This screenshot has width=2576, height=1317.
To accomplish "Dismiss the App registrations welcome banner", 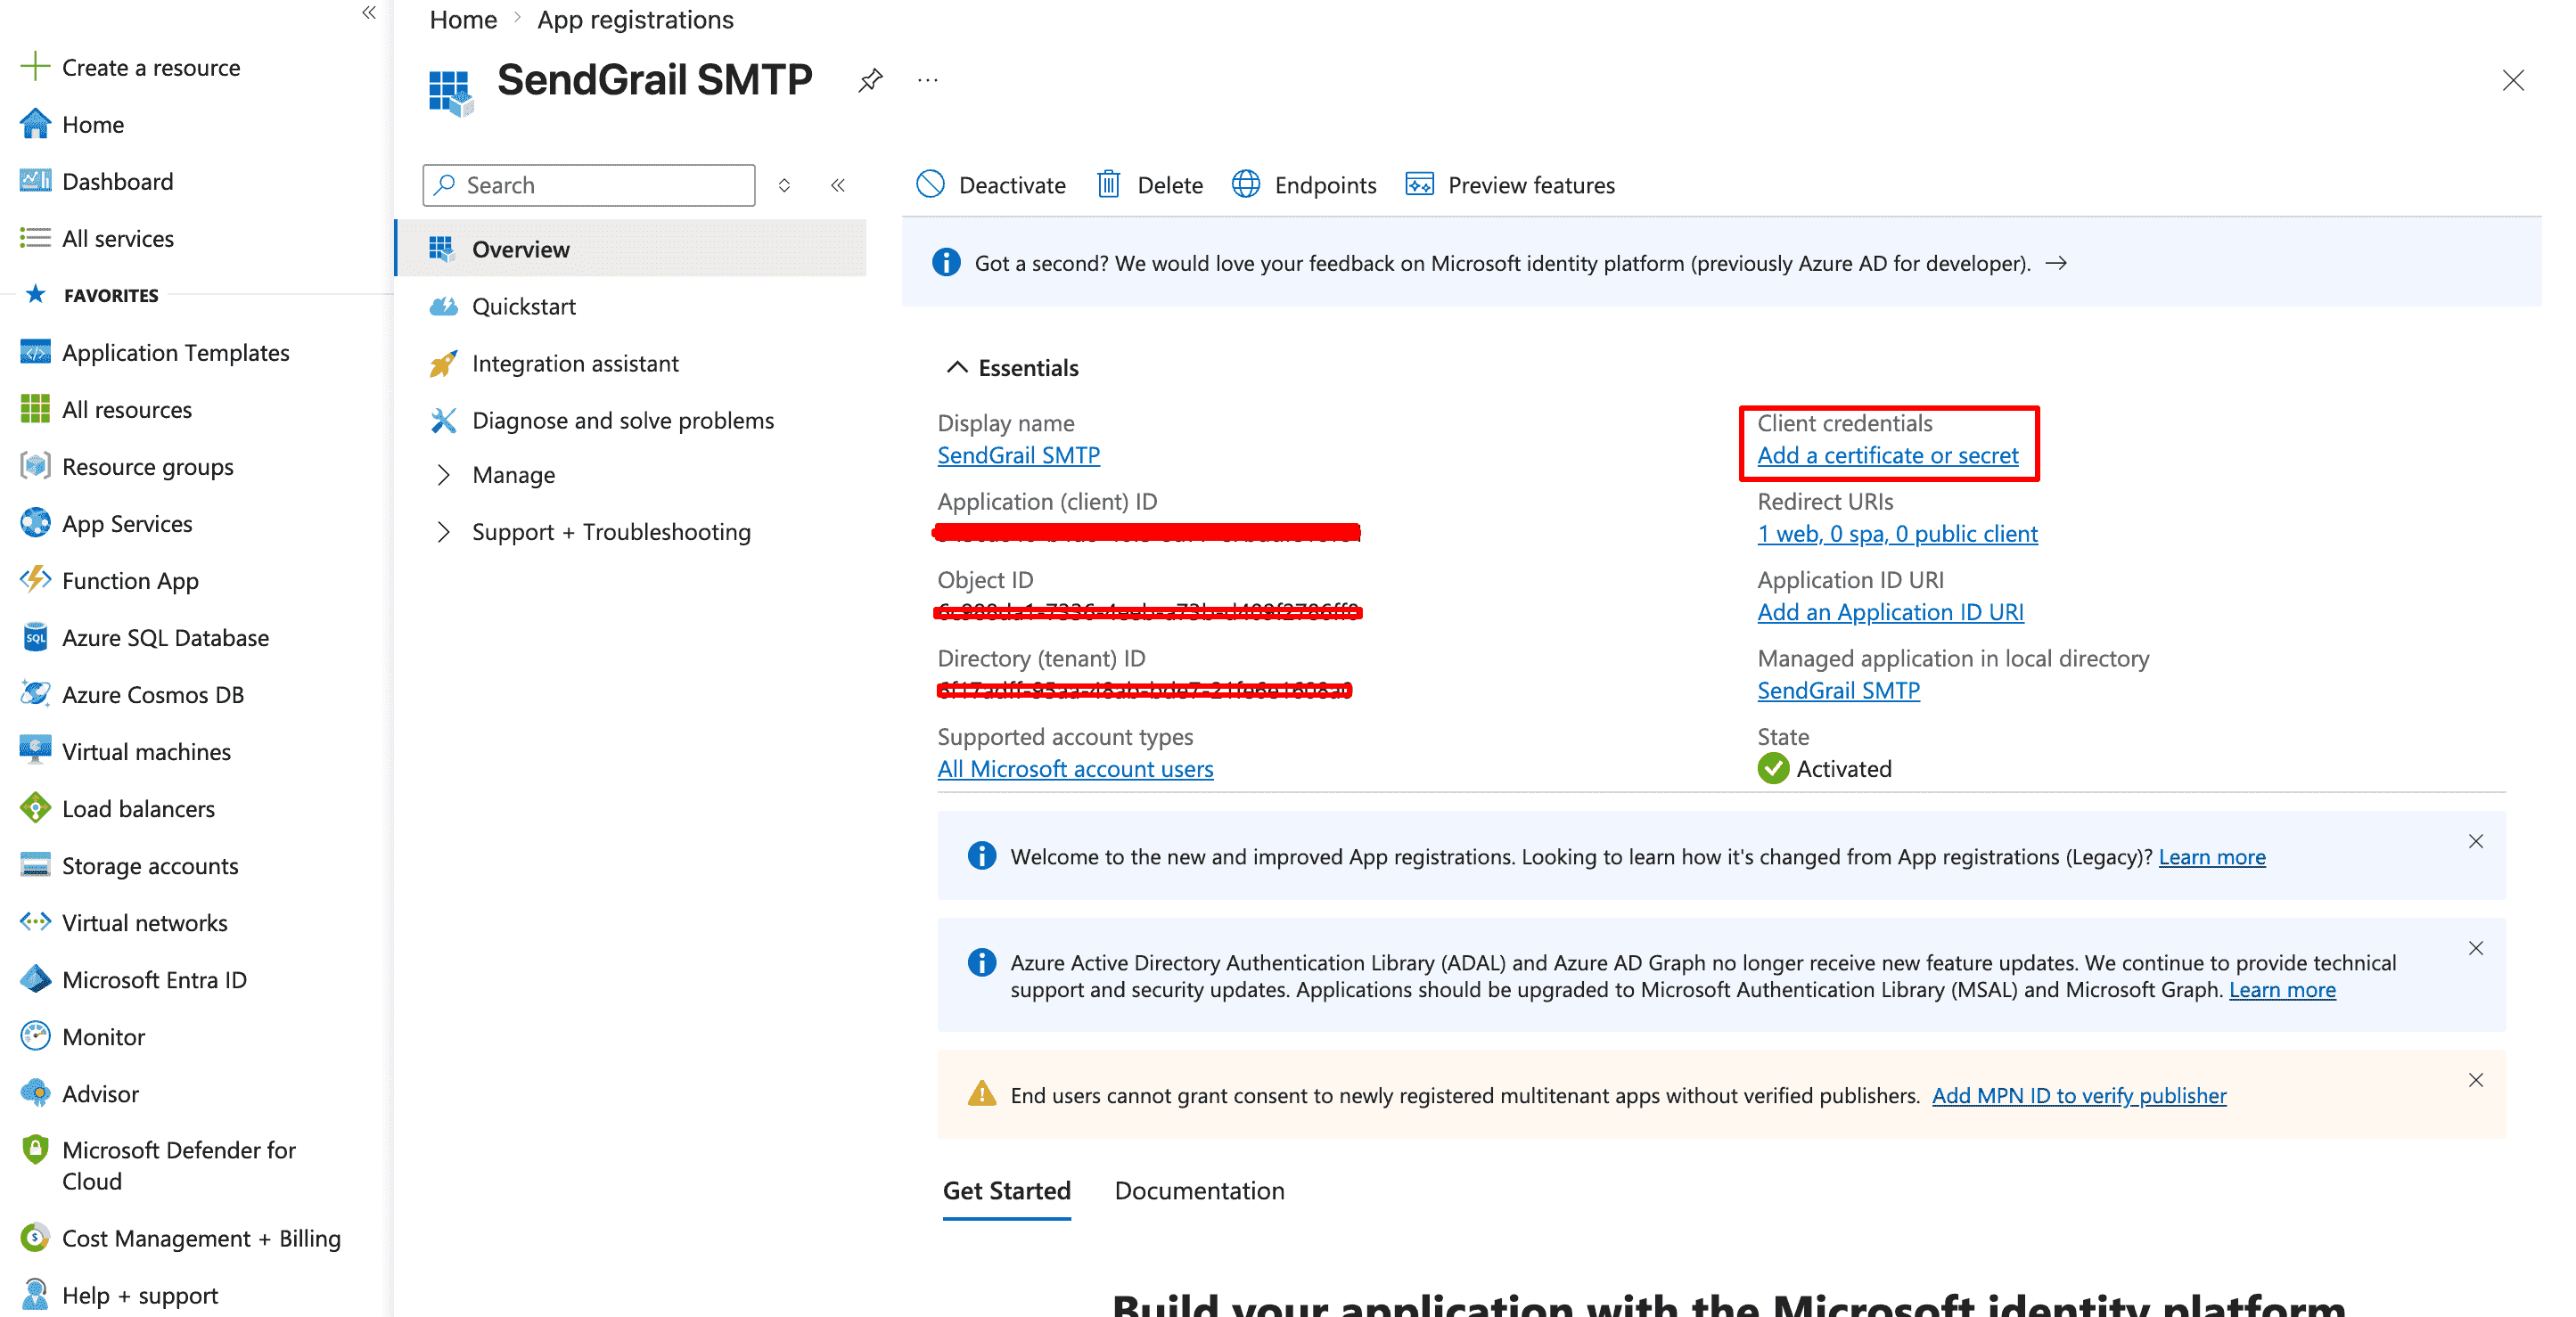I will point(2475,841).
